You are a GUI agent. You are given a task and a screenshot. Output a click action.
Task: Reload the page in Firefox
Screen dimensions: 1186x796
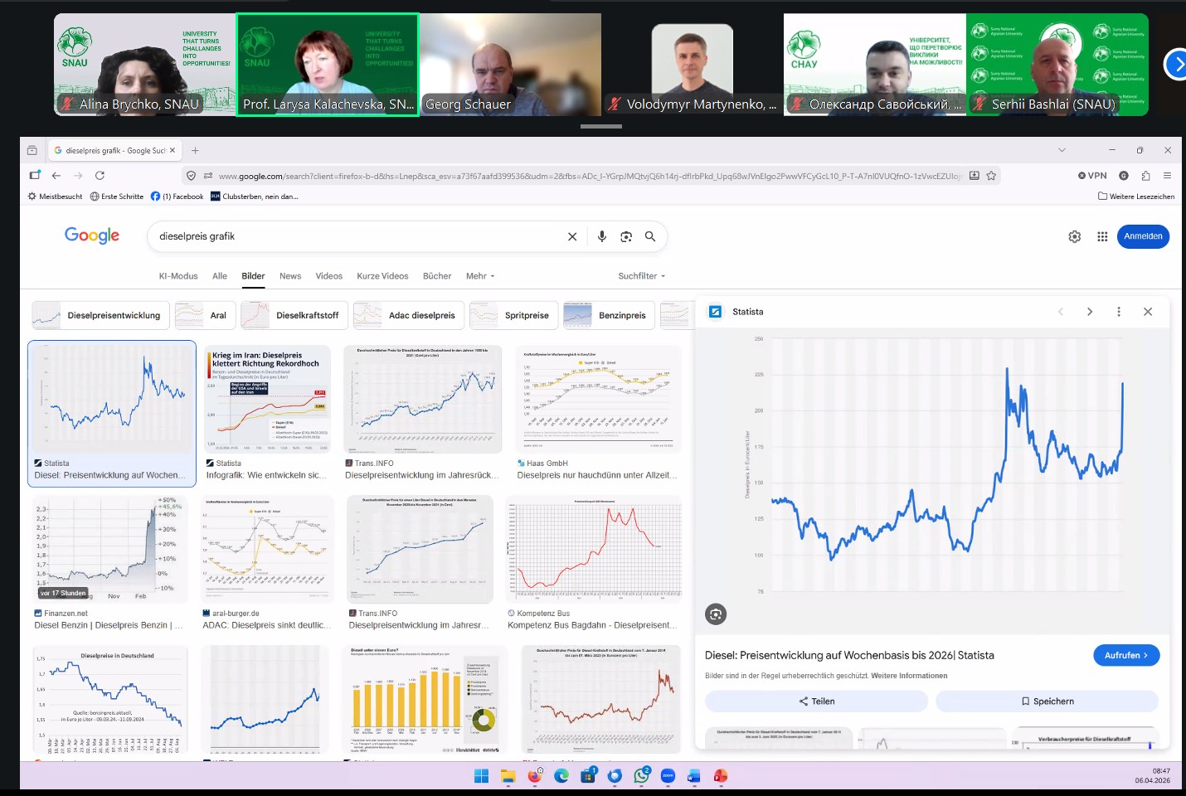pyautogui.click(x=100, y=176)
